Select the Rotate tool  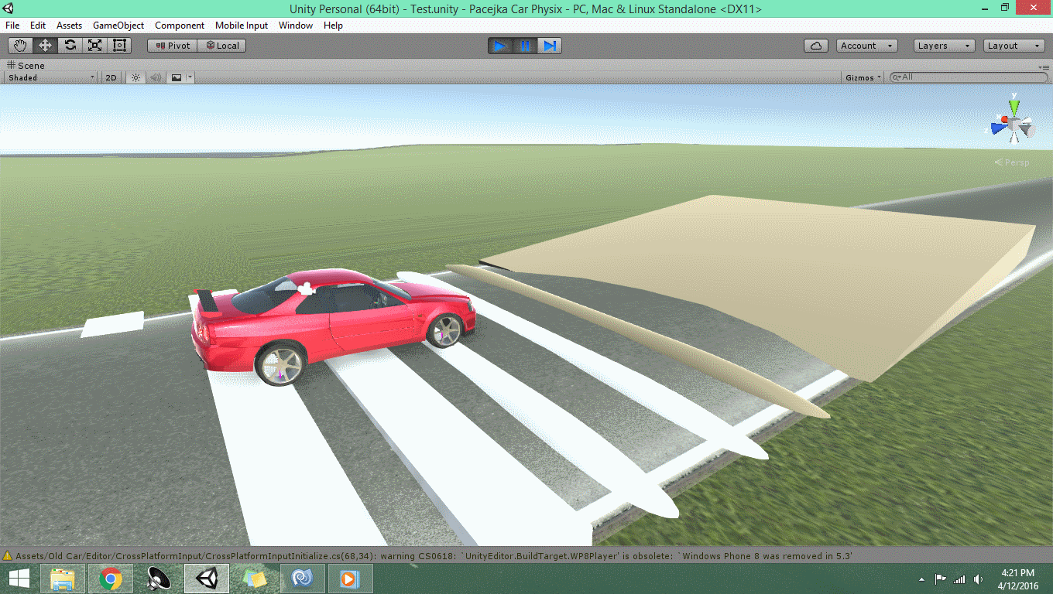coord(70,46)
